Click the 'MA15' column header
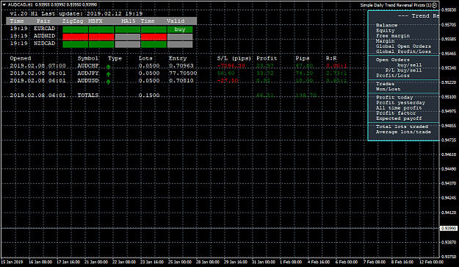459x267 pixels. pos(129,21)
